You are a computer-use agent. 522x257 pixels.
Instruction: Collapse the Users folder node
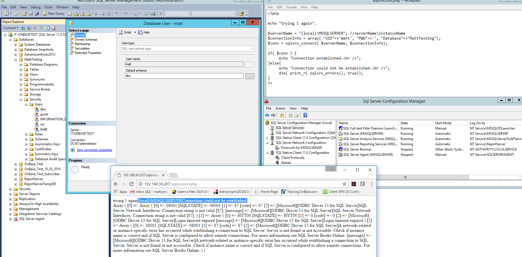26,104
